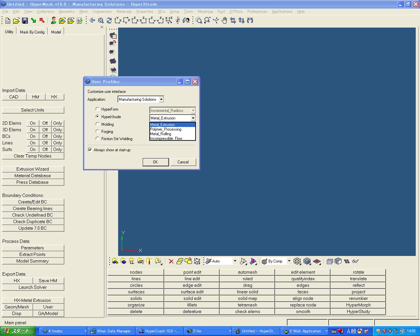The height and width of the screenshot is (336, 420).
Task: Open the Mesh menu
Action: 84,11
